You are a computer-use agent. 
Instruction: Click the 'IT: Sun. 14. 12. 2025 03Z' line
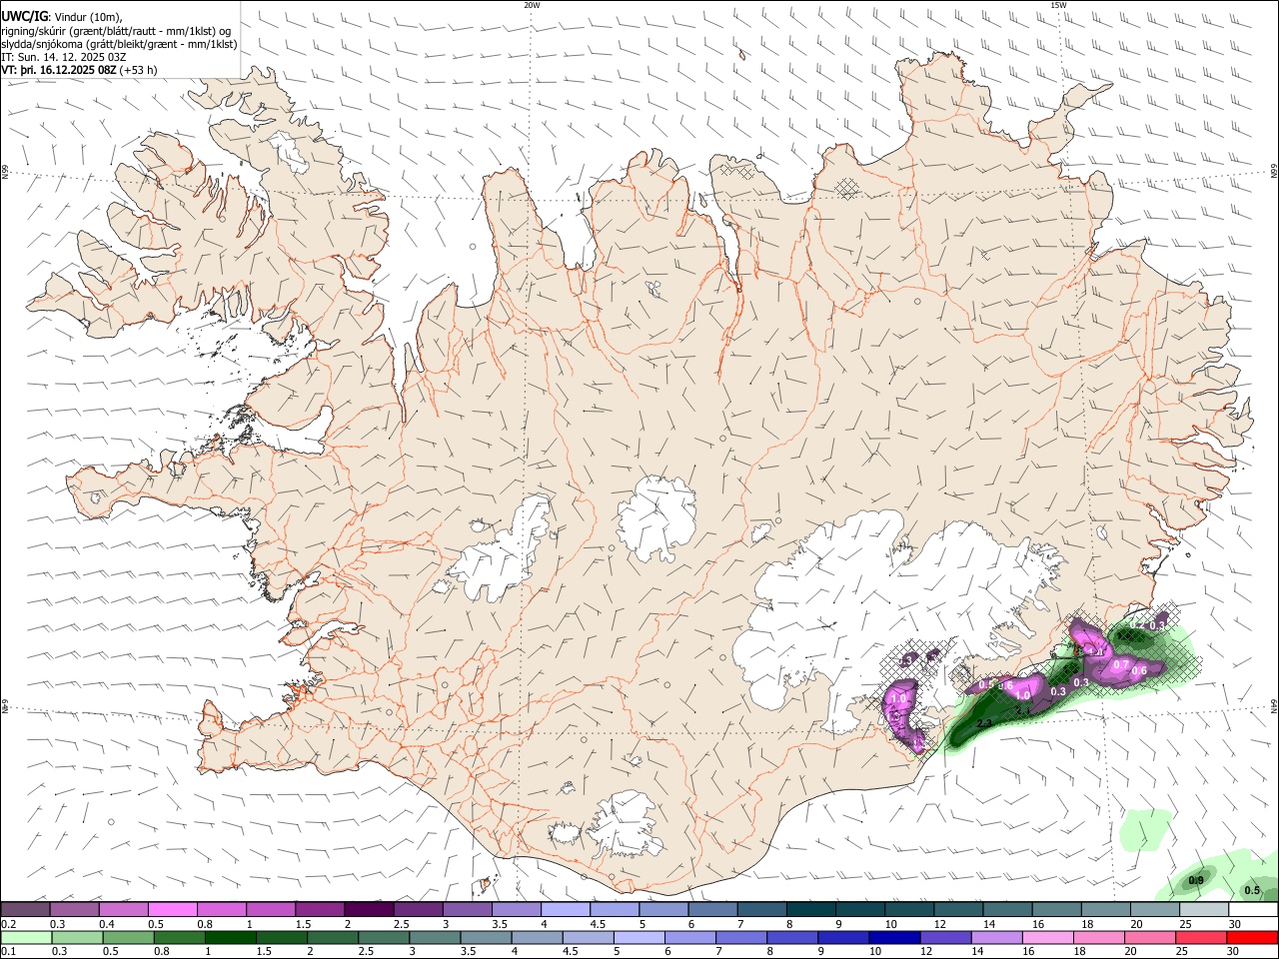tap(63, 57)
